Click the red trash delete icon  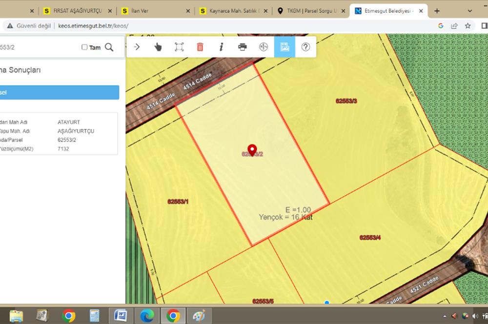(200, 47)
